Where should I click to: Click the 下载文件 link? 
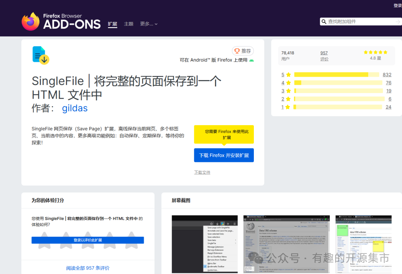(x=202, y=172)
